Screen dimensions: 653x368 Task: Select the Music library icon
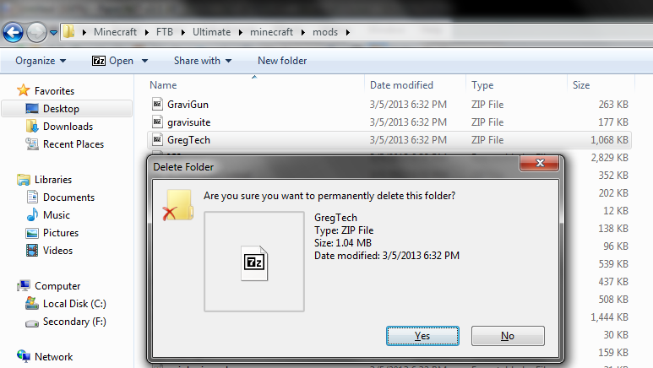point(32,214)
